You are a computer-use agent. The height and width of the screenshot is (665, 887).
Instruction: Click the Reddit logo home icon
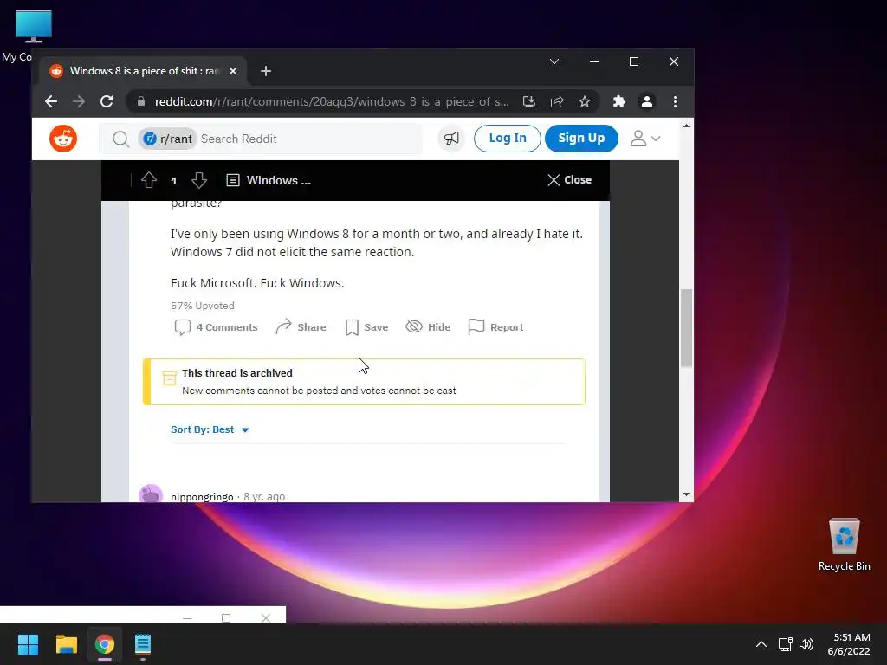coord(62,139)
